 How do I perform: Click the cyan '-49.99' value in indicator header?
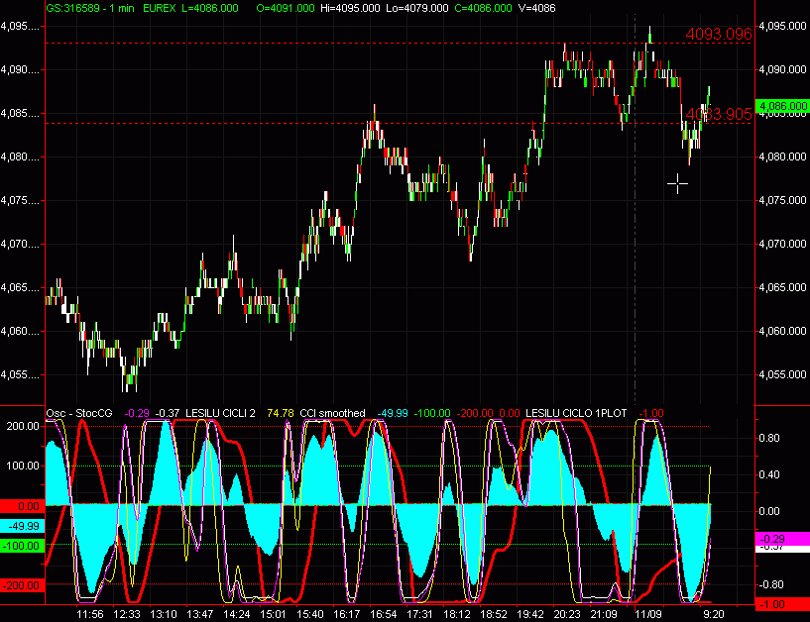[x=393, y=413]
